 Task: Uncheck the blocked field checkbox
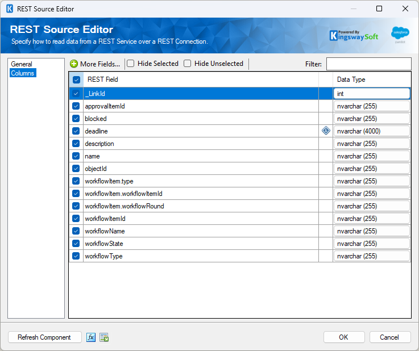point(76,119)
